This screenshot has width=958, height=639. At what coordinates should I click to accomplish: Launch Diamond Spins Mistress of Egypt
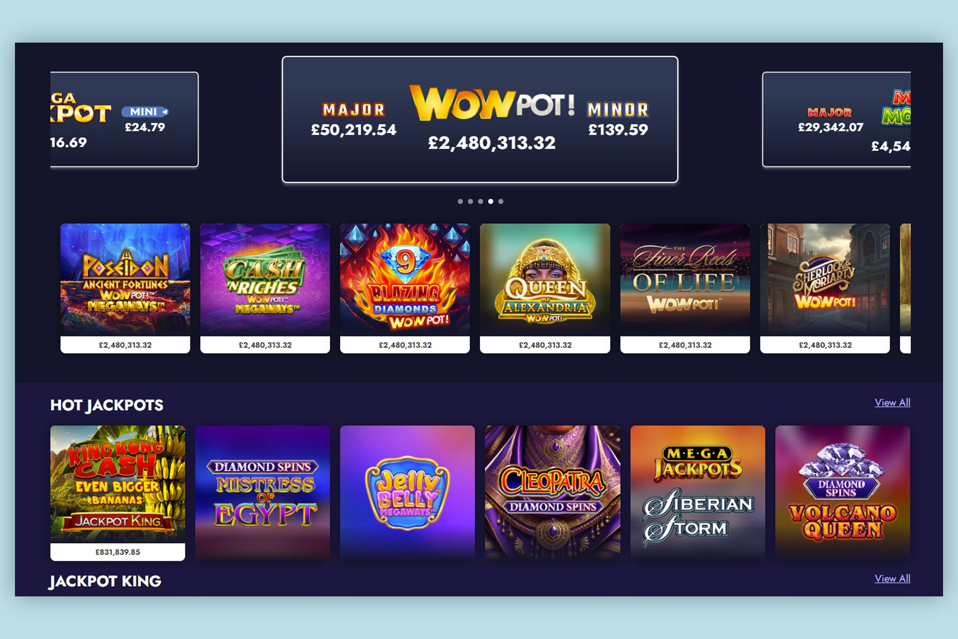(x=262, y=493)
